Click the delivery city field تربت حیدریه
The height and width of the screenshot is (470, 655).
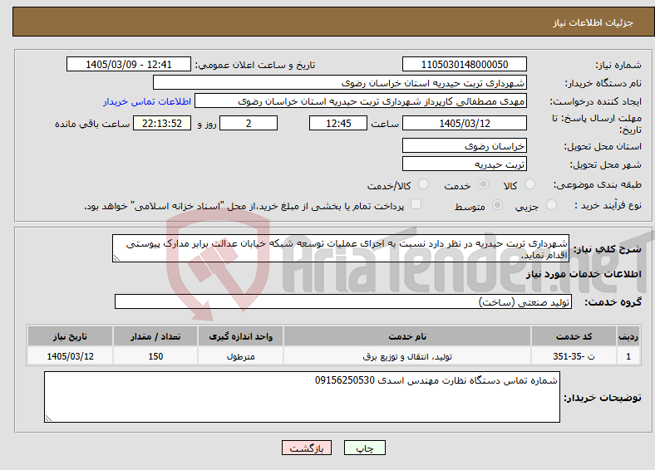point(465,164)
